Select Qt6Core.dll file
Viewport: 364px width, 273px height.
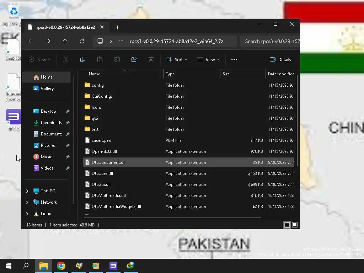[x=188, y=173]
